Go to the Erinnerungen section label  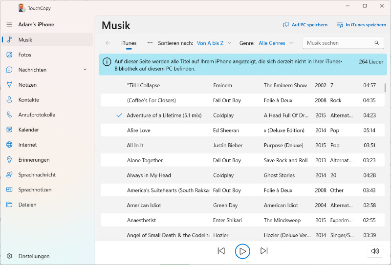point(34,160)
